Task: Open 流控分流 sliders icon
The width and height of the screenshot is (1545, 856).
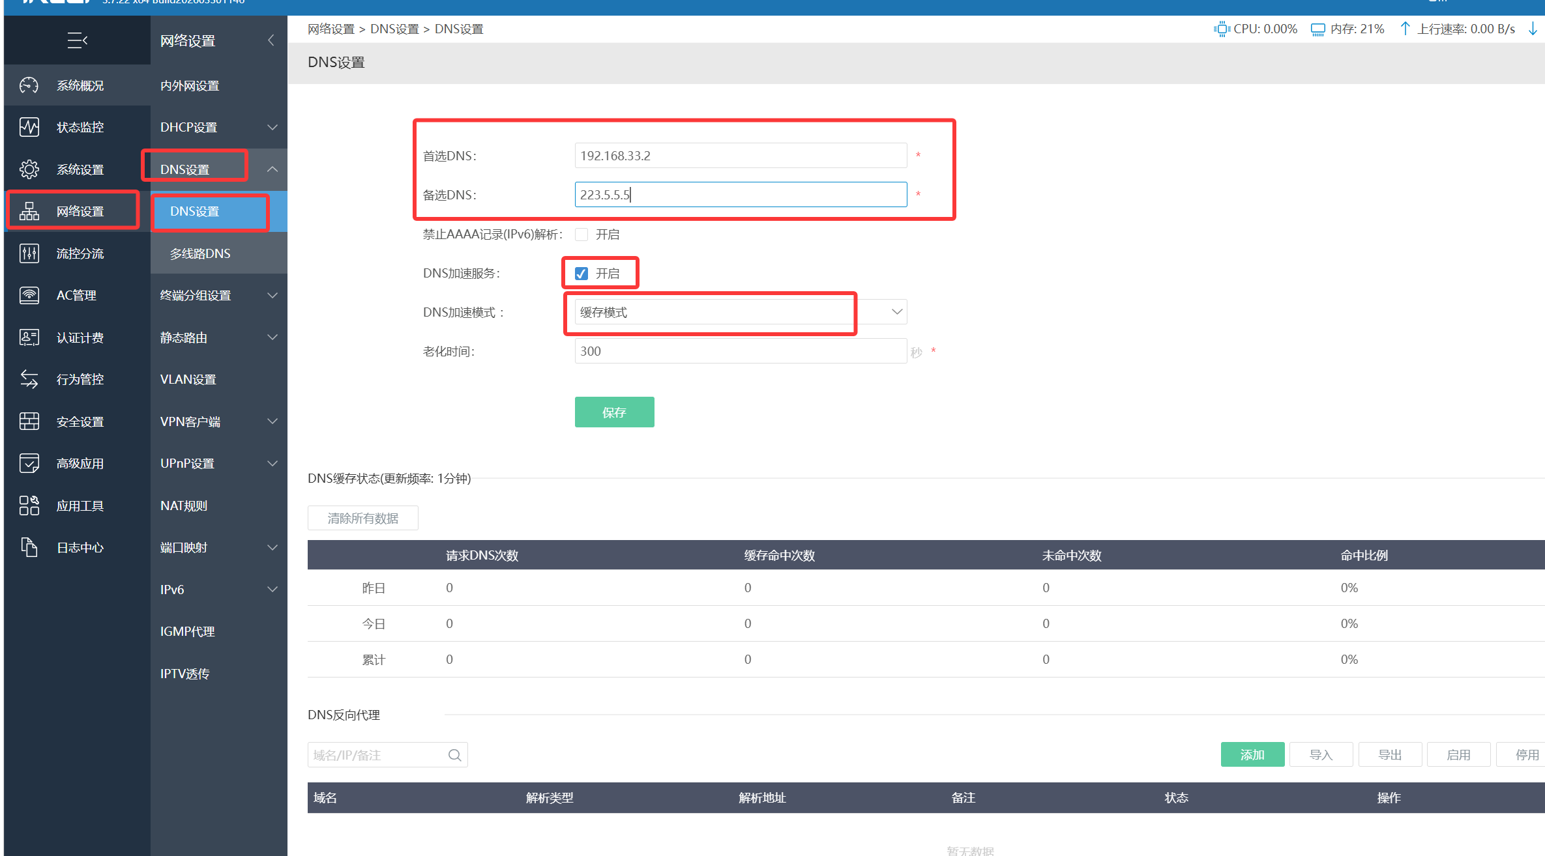Action: 29,253
